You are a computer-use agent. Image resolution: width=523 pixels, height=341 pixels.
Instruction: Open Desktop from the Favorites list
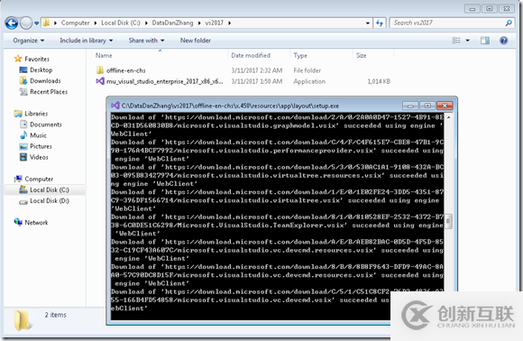tap(41, 69)
